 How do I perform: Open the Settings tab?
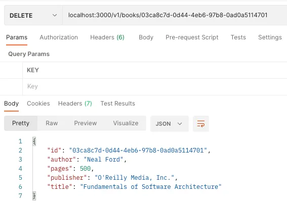270,37
